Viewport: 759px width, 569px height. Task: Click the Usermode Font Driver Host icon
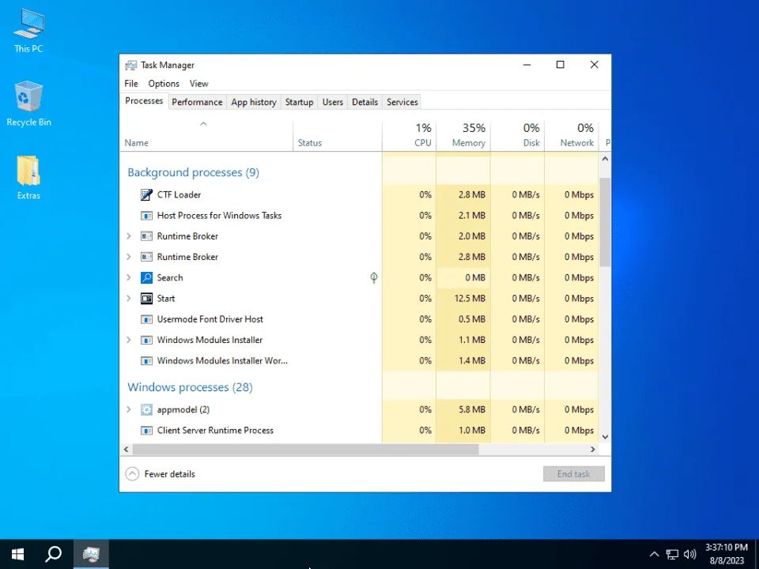pos(146,319)
